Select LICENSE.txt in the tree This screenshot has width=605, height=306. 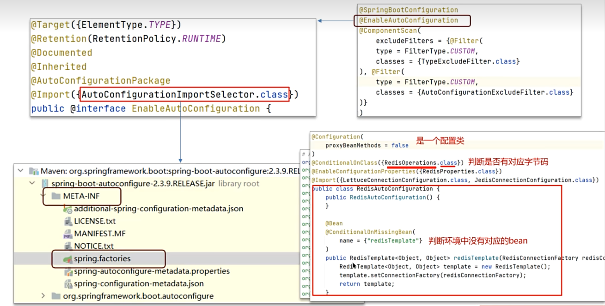tap(95, 221)
